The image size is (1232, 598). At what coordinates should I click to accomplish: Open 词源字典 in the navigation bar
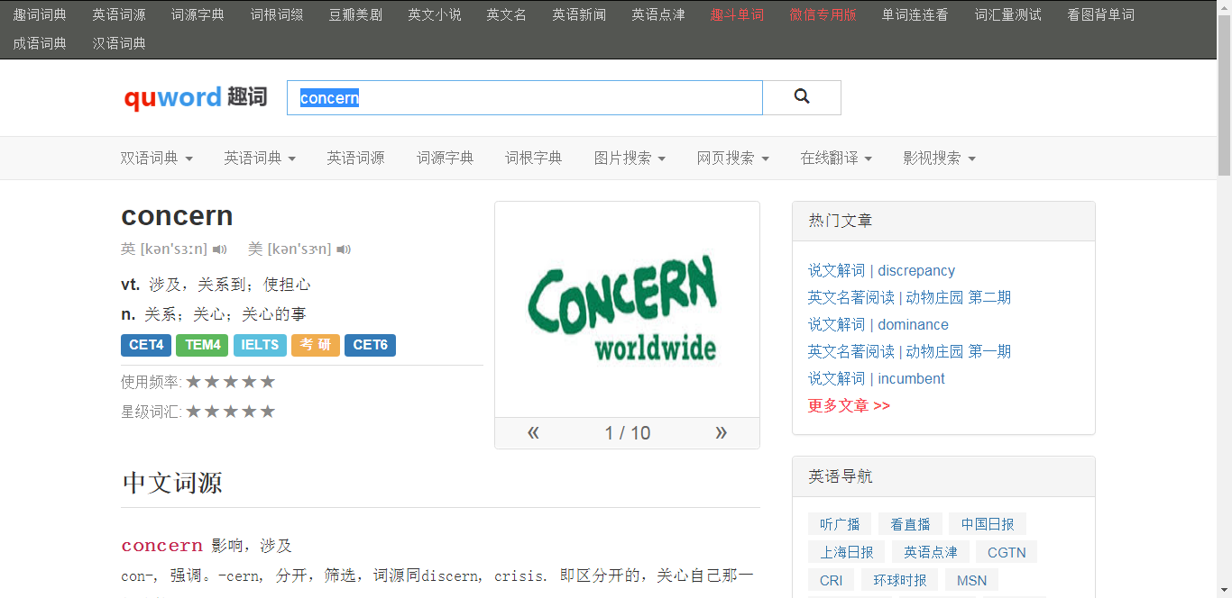pyautogui.click(x=445, y=159)
